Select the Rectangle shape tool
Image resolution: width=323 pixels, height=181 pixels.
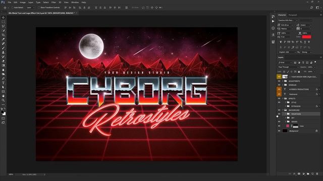pyautogui.click(x=3, y=92)
